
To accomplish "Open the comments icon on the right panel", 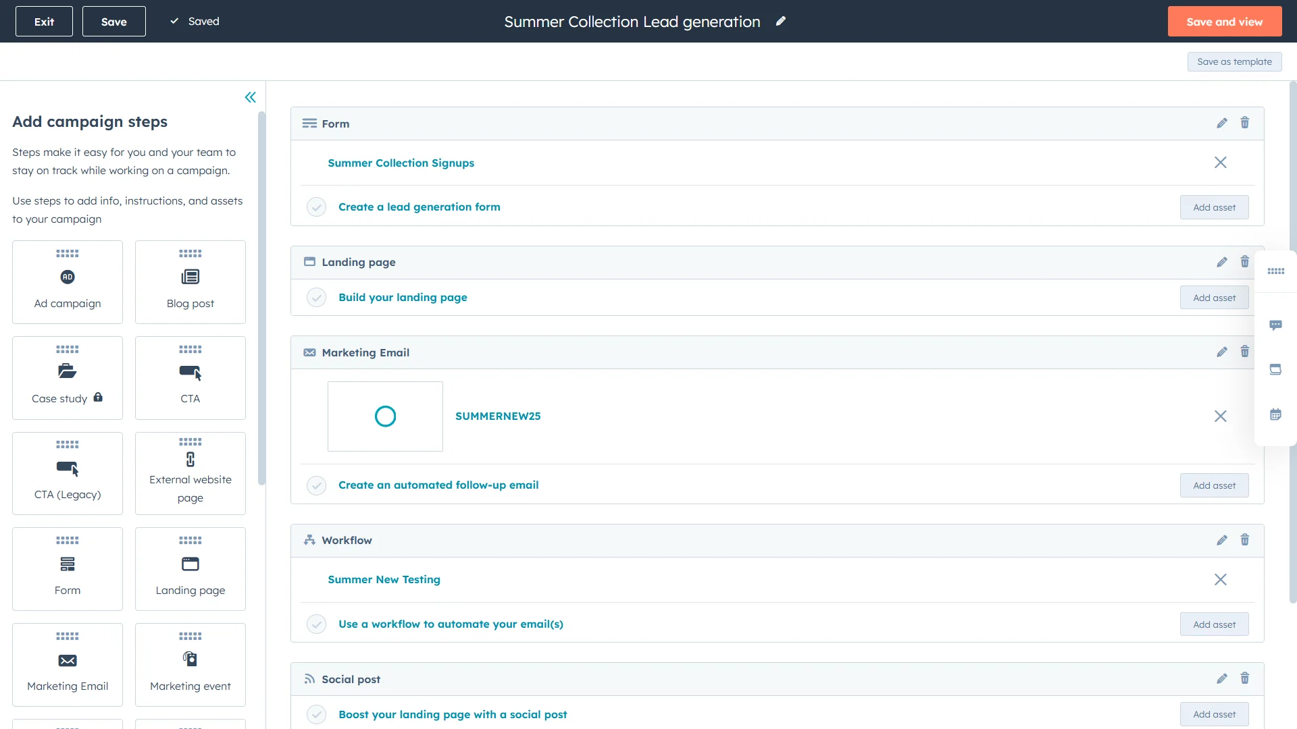I will (x=1275, y=325).
